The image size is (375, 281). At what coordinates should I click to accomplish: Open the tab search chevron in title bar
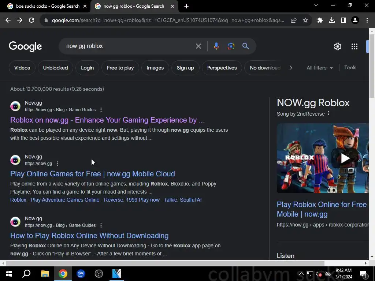click(x=316, y=5)
